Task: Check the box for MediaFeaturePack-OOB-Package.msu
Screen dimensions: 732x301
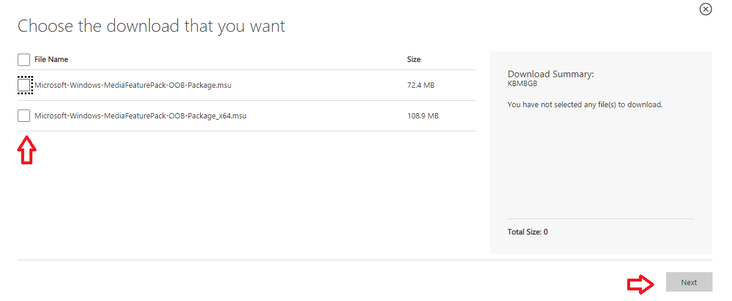Action: point(24,85)
